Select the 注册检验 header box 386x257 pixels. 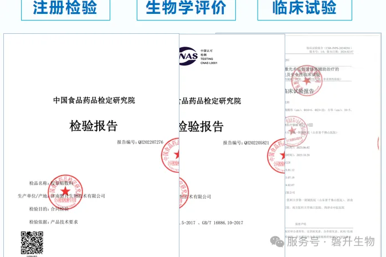point(65,10)
